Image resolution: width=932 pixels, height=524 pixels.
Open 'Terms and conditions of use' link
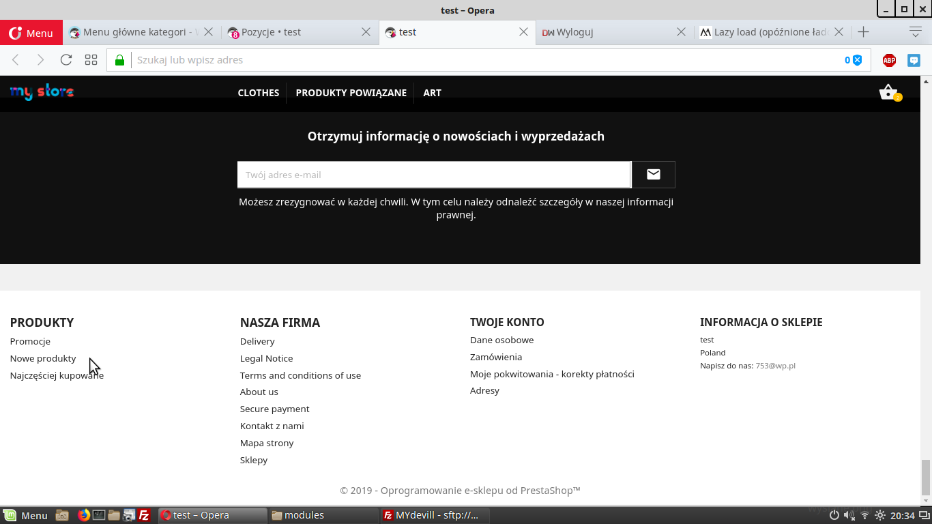[x=300, y=375]
